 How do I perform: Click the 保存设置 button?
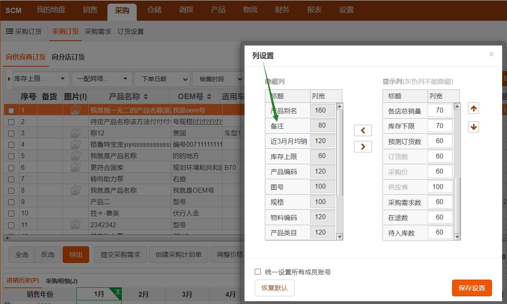(x=472, y=288)
